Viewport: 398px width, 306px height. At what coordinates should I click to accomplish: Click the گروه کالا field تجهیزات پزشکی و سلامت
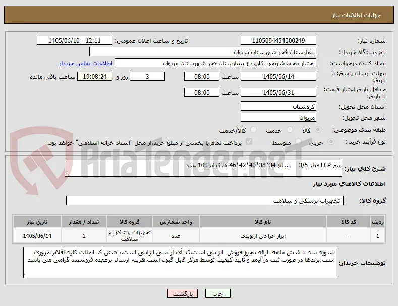pyautogui.click(x=205, y=200)
